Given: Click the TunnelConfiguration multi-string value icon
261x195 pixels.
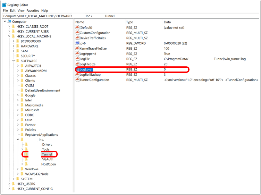Looking at the screenshot, I should pyautogui.click(x=77, y=80).
